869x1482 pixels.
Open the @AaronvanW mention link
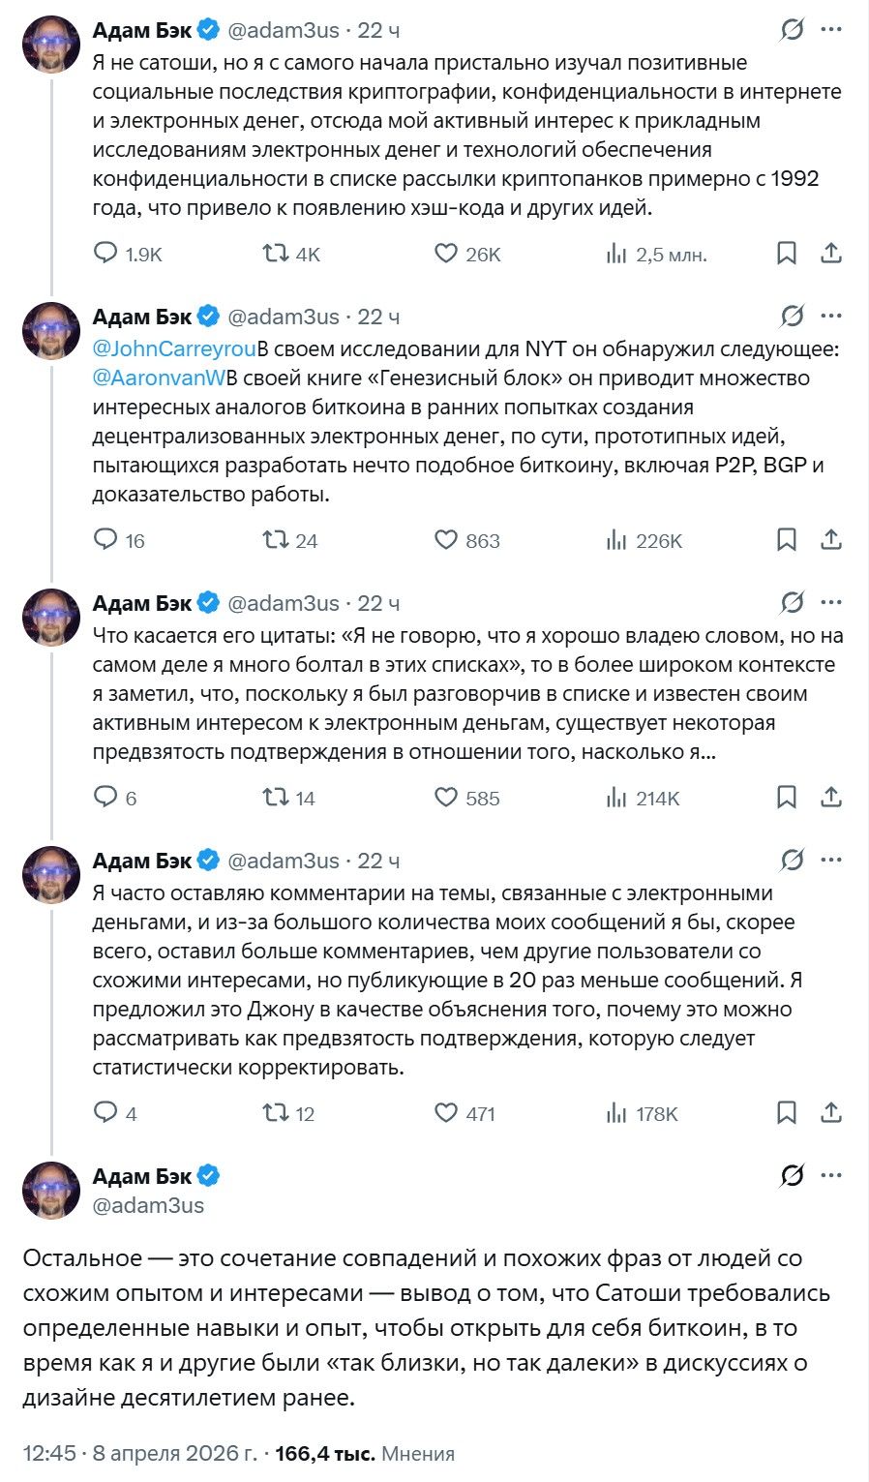click(160, 378)
